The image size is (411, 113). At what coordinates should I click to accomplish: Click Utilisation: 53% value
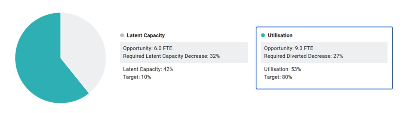pos(282,69)
